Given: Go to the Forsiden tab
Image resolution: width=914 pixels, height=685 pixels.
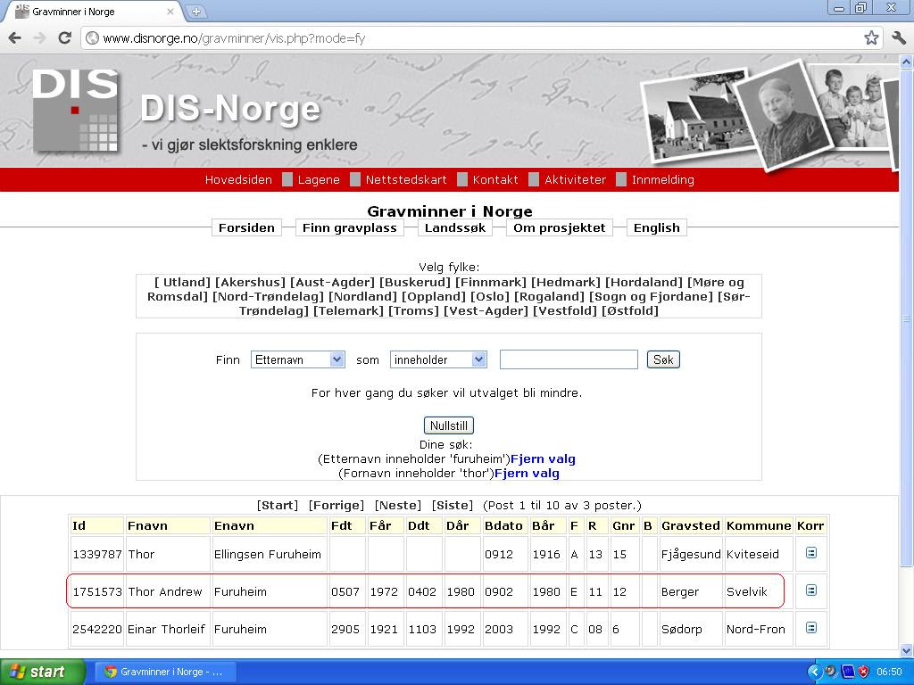Looking at the screenshot, I should [x=246, y=227].
